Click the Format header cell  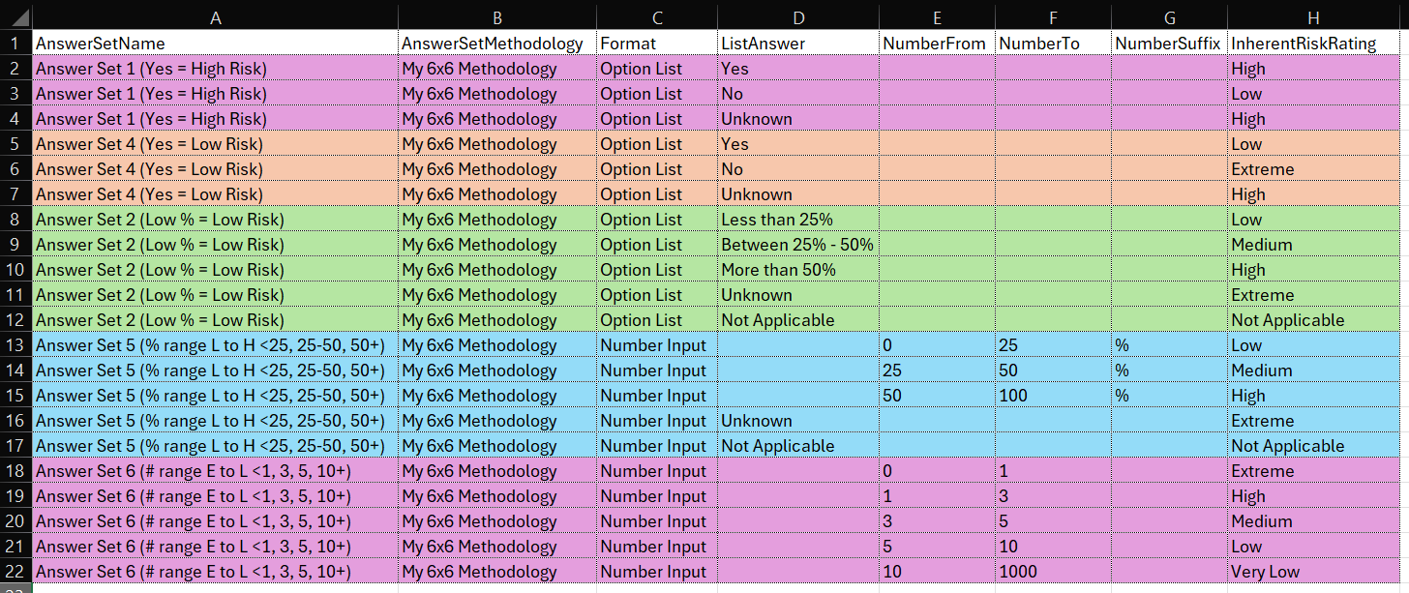657,44
